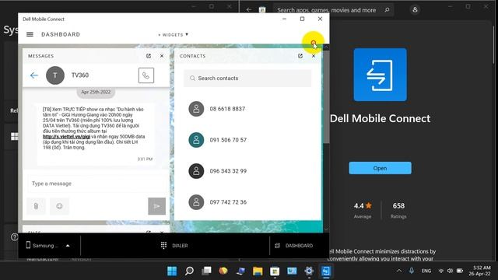Open the emoji picker
Image resolution: width=498 pixels, height=280 pixels.
pos(59,206)
